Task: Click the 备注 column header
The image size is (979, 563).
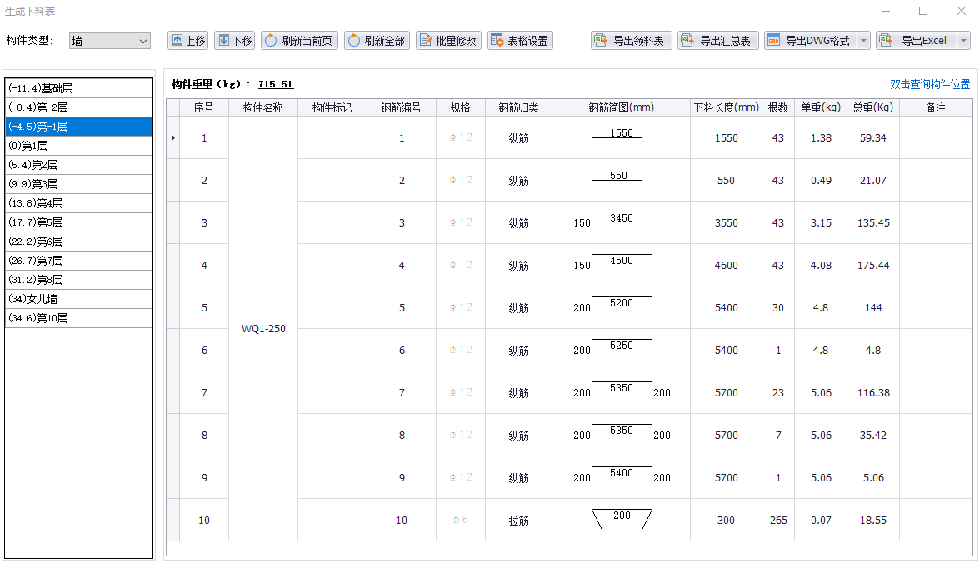Action: click(x=936, y=107)
